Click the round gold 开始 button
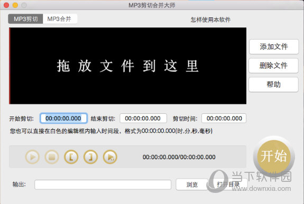This screenshot has width=304, height=204. (x=274, y=156)
